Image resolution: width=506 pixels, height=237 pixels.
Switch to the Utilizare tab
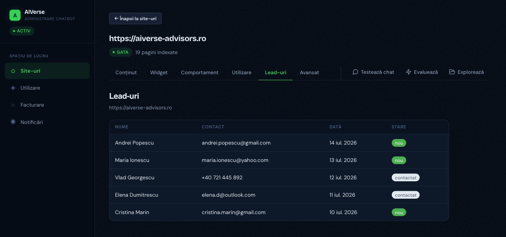click(x=242, y=72)
